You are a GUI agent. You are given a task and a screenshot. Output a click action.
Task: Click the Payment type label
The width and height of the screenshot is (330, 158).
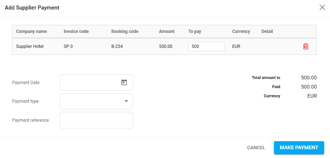tap(25, 101)
